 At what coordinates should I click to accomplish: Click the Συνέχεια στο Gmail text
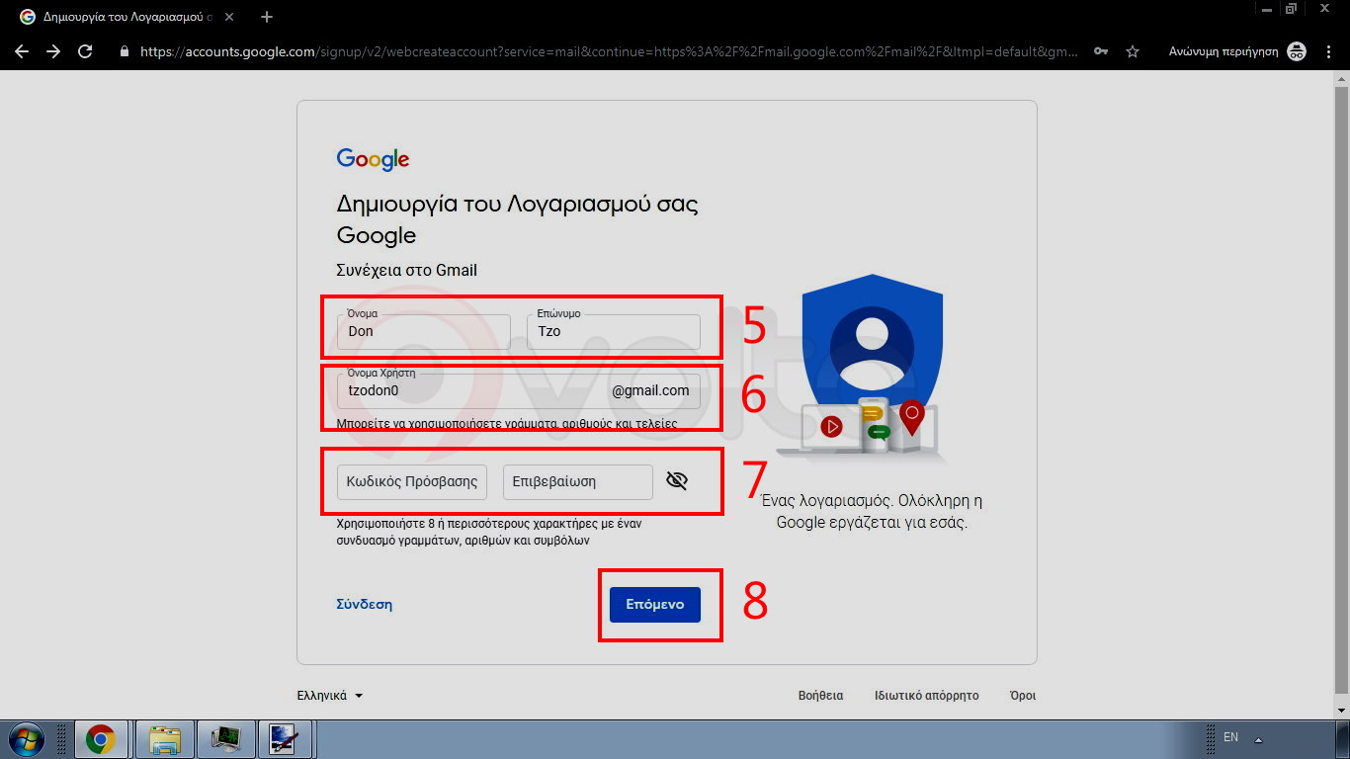pos(407,270)
